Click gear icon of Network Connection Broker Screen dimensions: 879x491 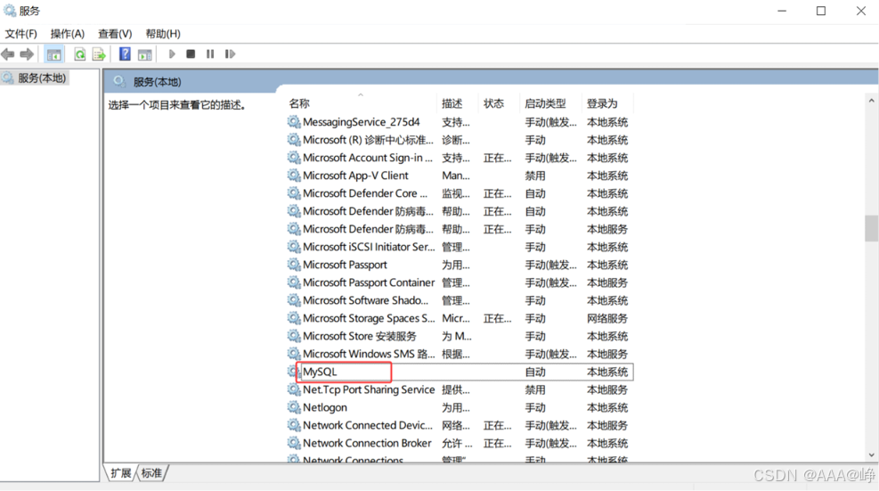coord(294,443)
